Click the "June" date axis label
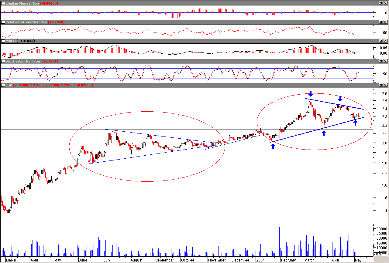Viewport: 389px width, 263px height. [x=83, y=260]
